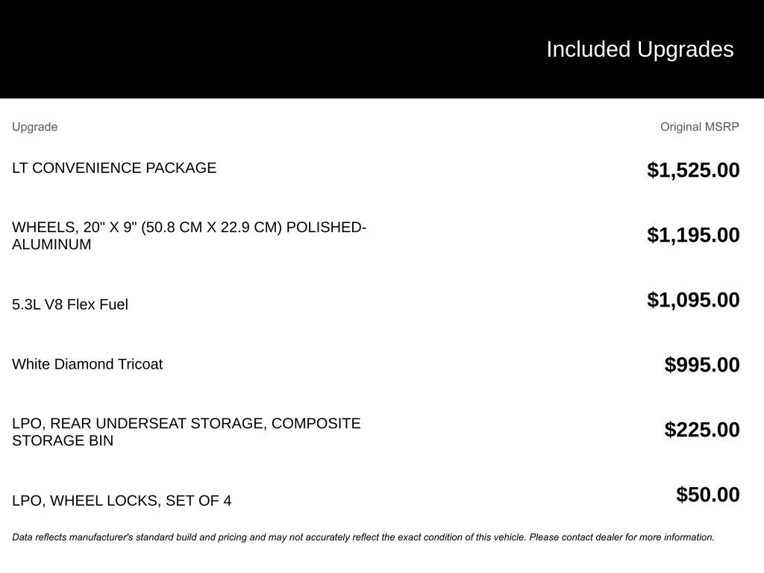Click the $1,525.00 price

[693, 170]
